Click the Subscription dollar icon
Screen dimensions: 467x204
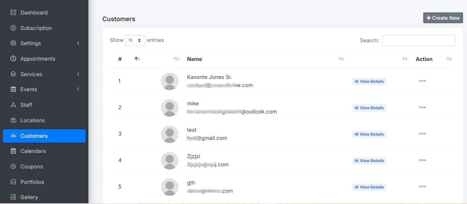click(13, 28)
